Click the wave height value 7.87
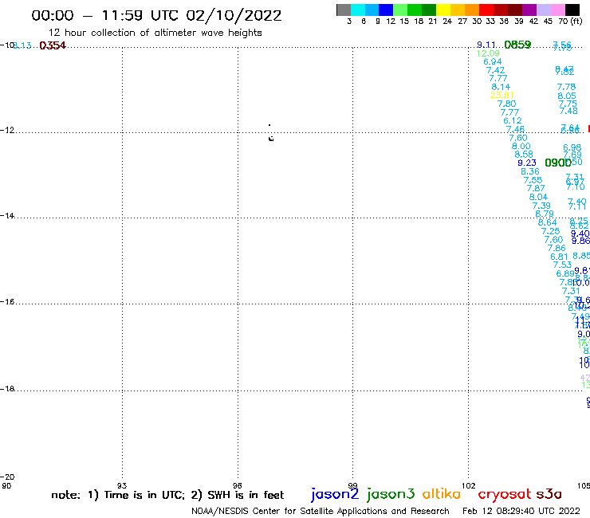This screenshot has height=518, width=590. 536,188
